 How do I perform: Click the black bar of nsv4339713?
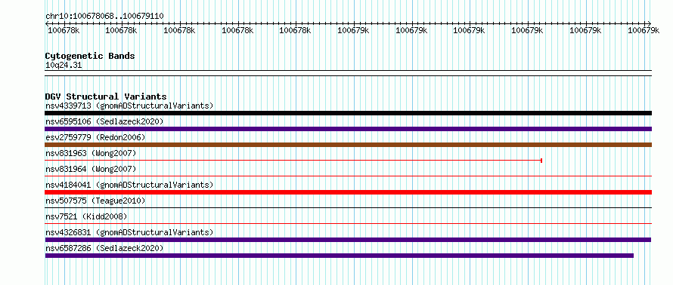(x=348, y=113)
